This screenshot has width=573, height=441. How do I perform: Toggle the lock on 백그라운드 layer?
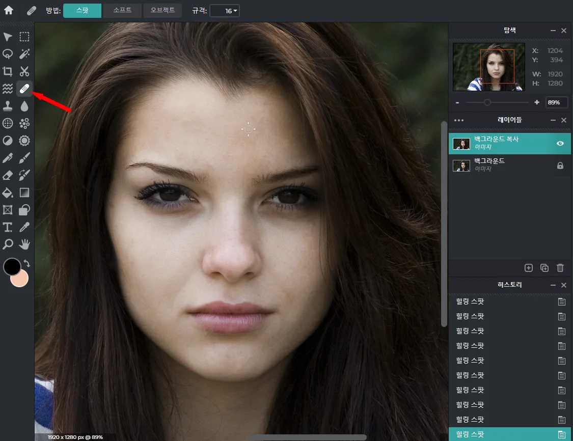[560, 166]
